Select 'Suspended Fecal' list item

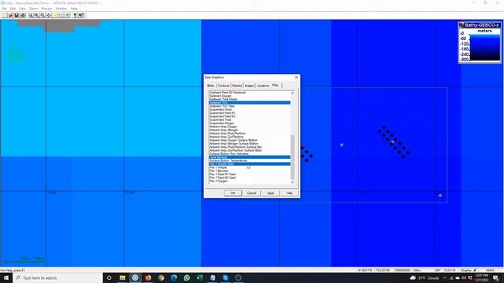coord(250,109)
